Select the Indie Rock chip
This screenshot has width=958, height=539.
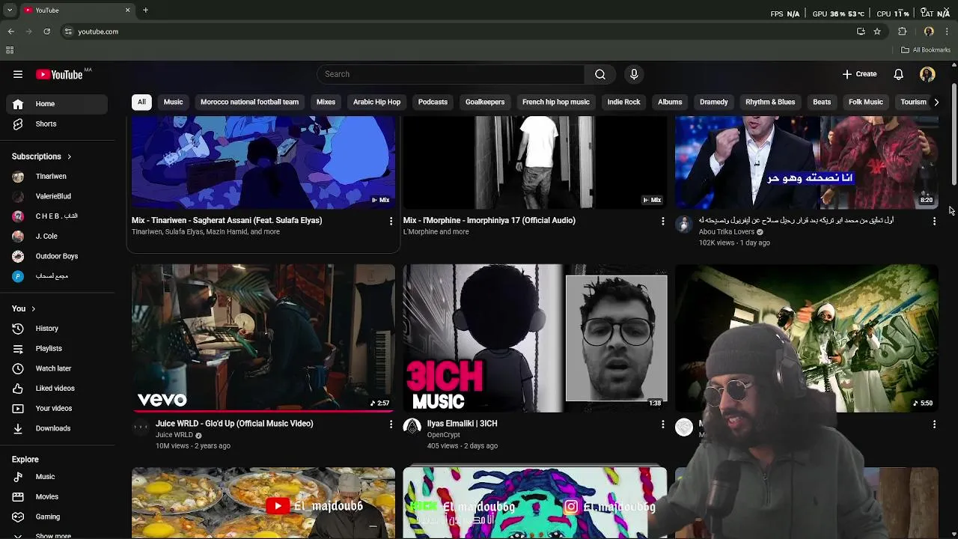[x=623, y=102]
